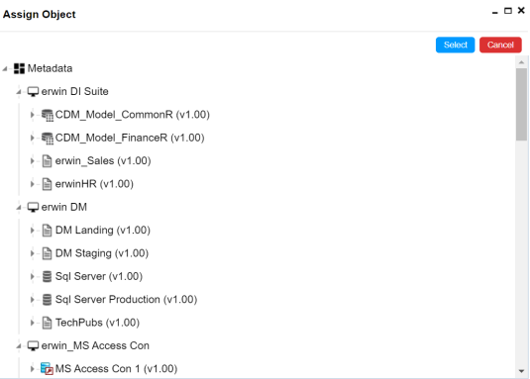
Task: Collapse the Metadata root node
Action: click(x=5, y=69)
